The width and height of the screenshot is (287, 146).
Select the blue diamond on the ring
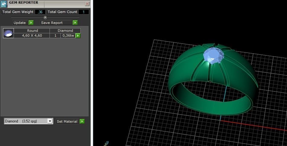pyautogui.click(x=213, y=55)
